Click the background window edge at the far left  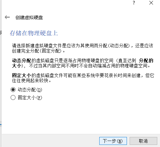coord(1,73)
